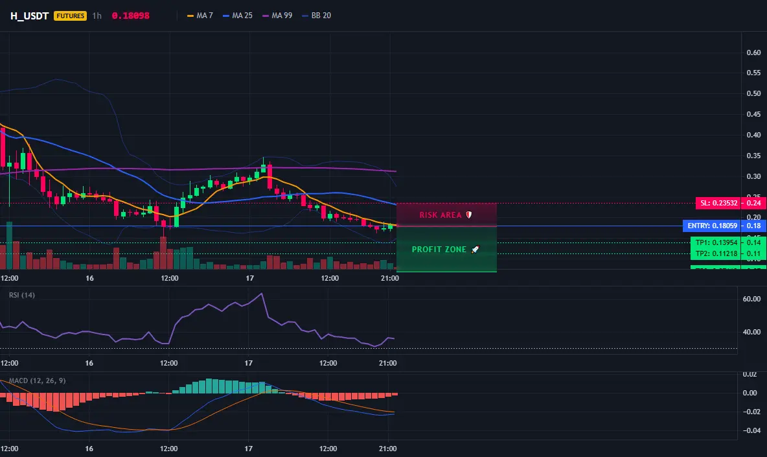Toggle the MA 7 legend entry
This screenshot has height=457, width=767.
[200, 16]
